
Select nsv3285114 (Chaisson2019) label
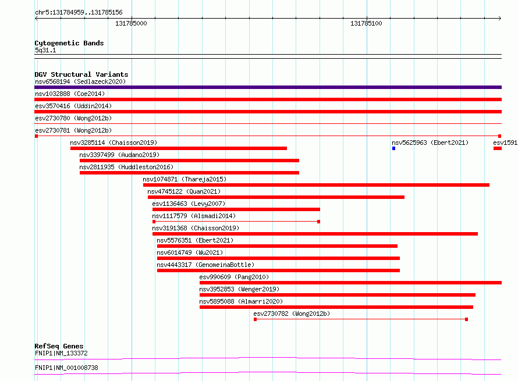click(x=113, y=143)
